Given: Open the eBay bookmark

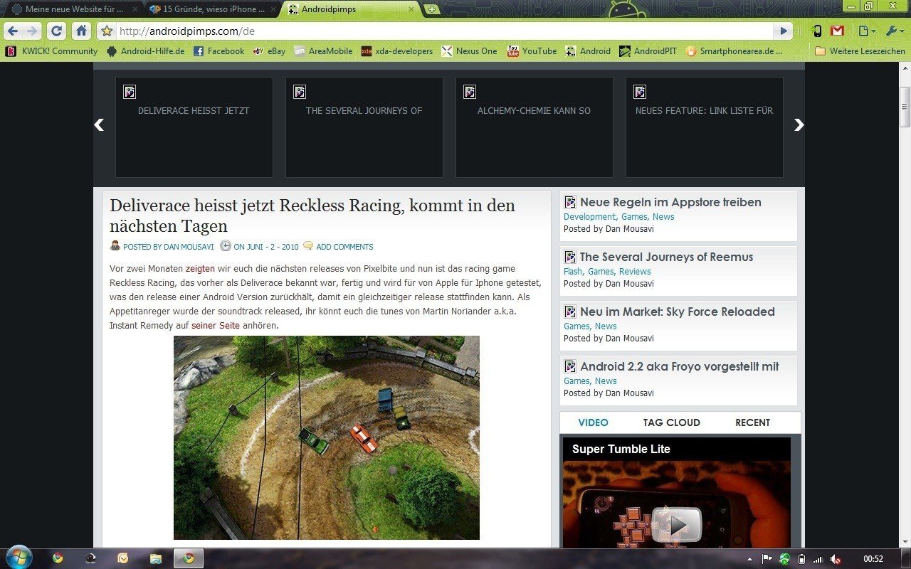Looking at the screenshot, I should point(269,51).
